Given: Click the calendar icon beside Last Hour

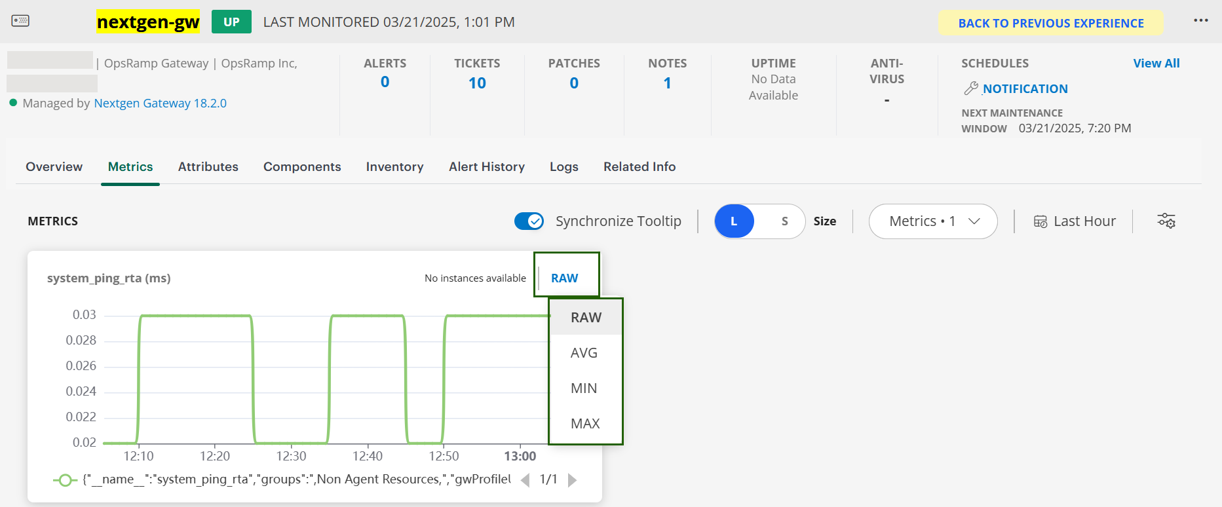Looking at the screenshot, I should click(x=1041, y=221).
